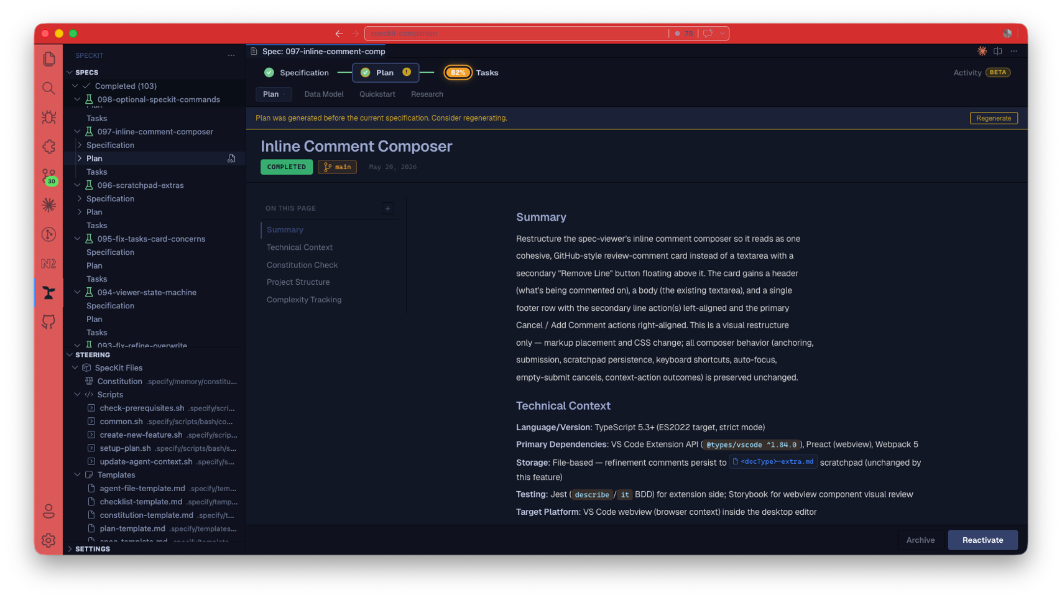Collapse the SPECS section

pos(70,73)
